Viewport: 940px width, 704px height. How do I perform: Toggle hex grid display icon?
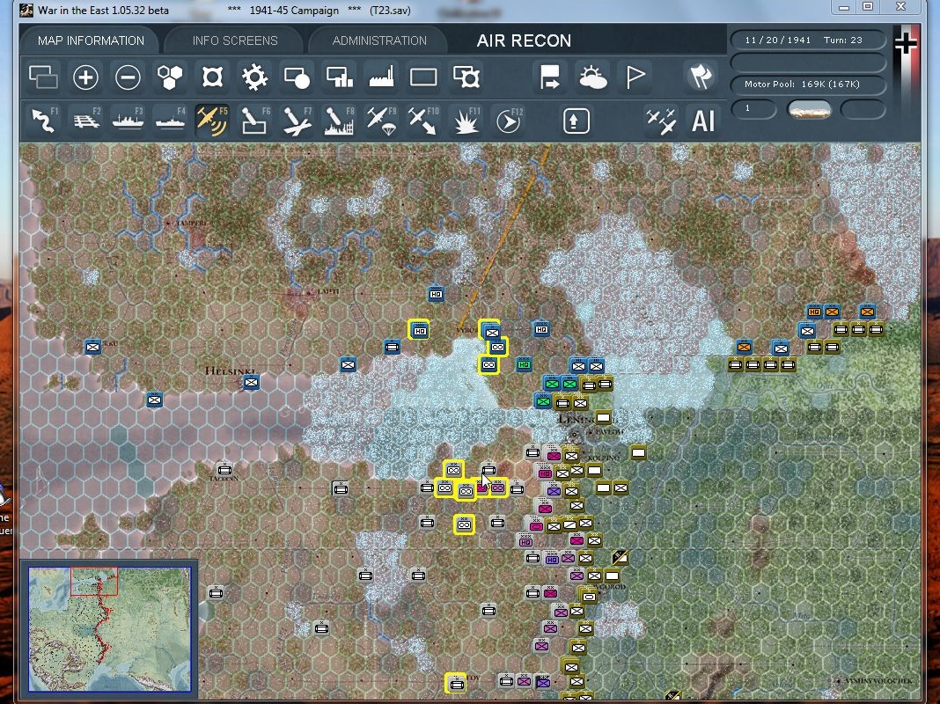point(170,77)
